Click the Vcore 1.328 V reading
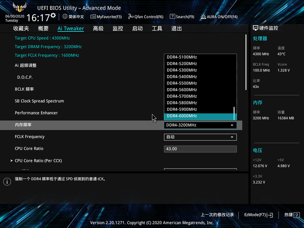 pyautogui.click(x=284, y=70)
